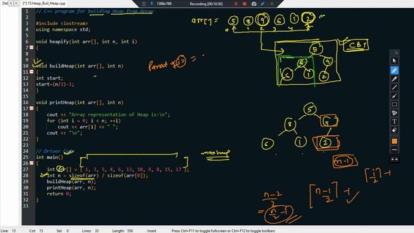
Task: Click the recorder pin icon
Action: point(152,3)
